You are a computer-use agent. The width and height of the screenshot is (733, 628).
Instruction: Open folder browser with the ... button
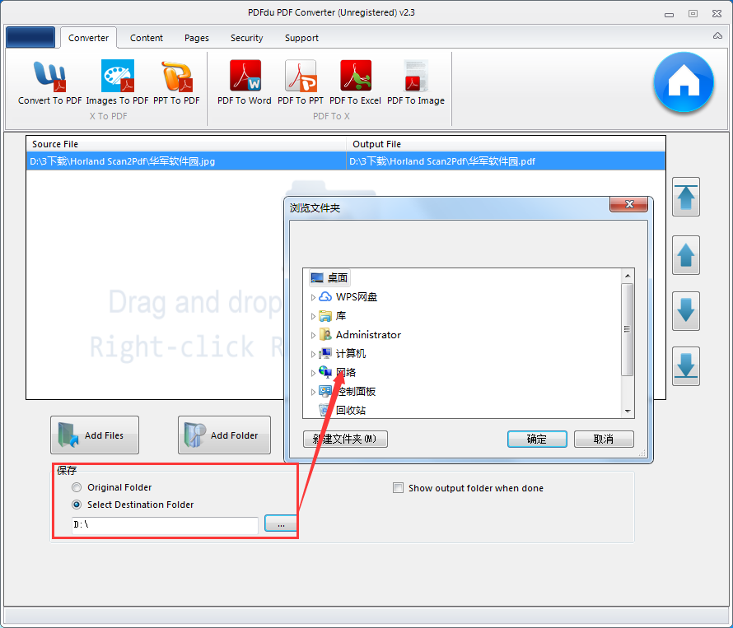281,523
